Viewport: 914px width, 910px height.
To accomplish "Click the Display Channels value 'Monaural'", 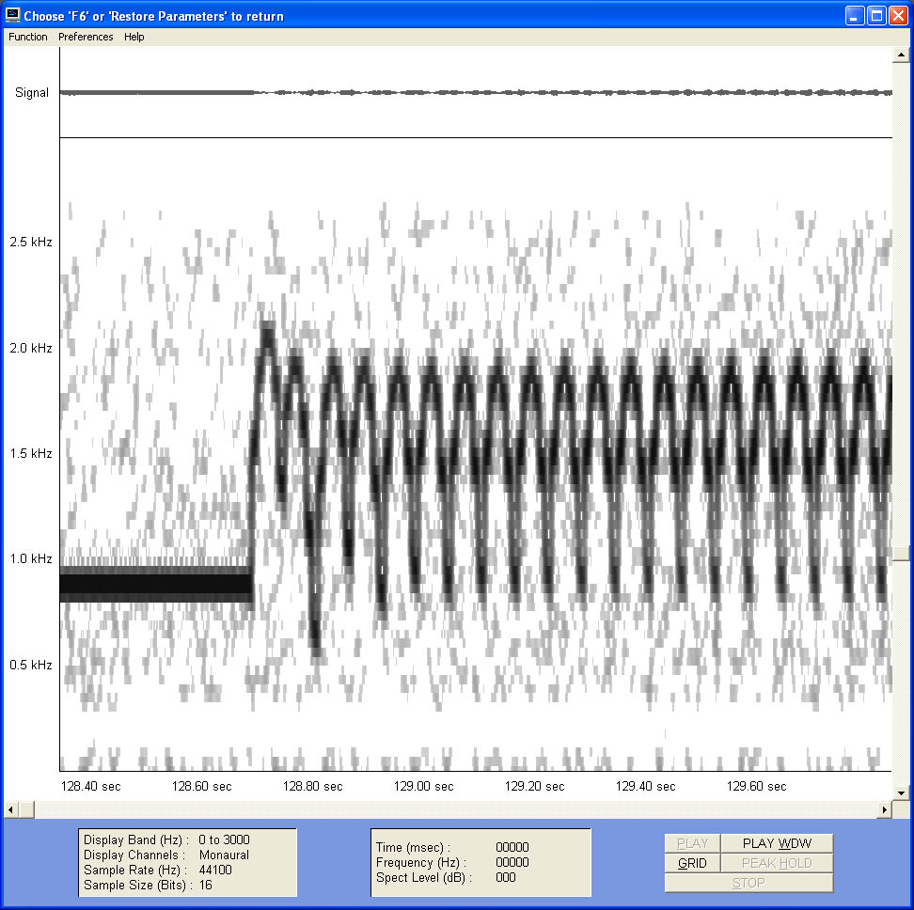I will 224,855.
